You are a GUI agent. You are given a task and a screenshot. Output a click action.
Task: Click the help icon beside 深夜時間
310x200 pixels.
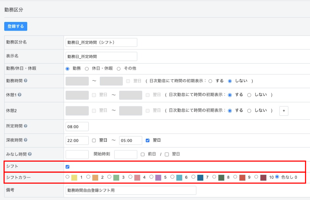tap(26, 140)
